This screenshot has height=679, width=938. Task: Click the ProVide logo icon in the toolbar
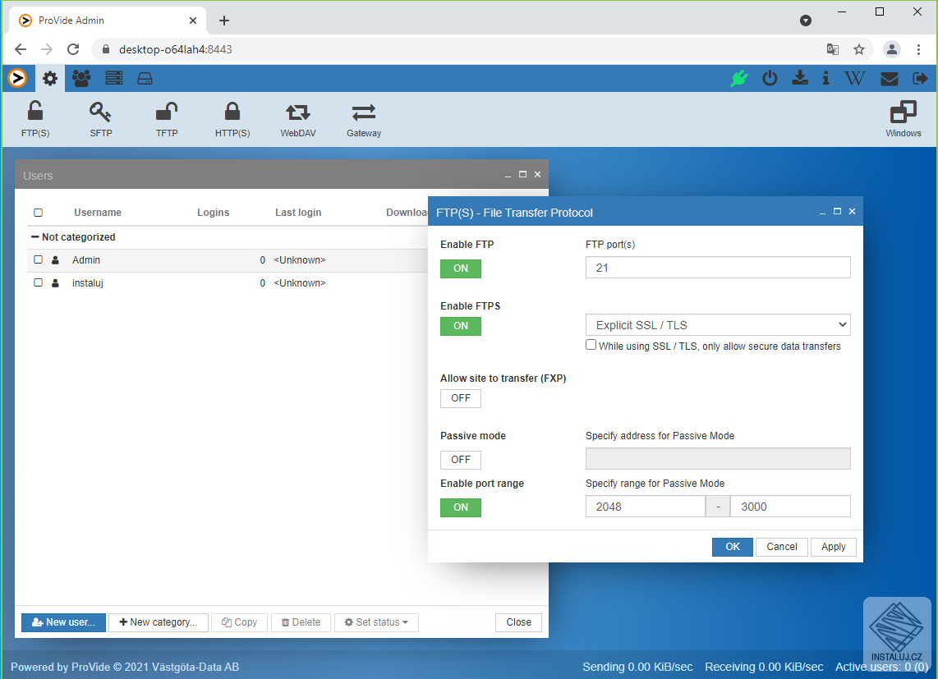click(x=17, y=78)
